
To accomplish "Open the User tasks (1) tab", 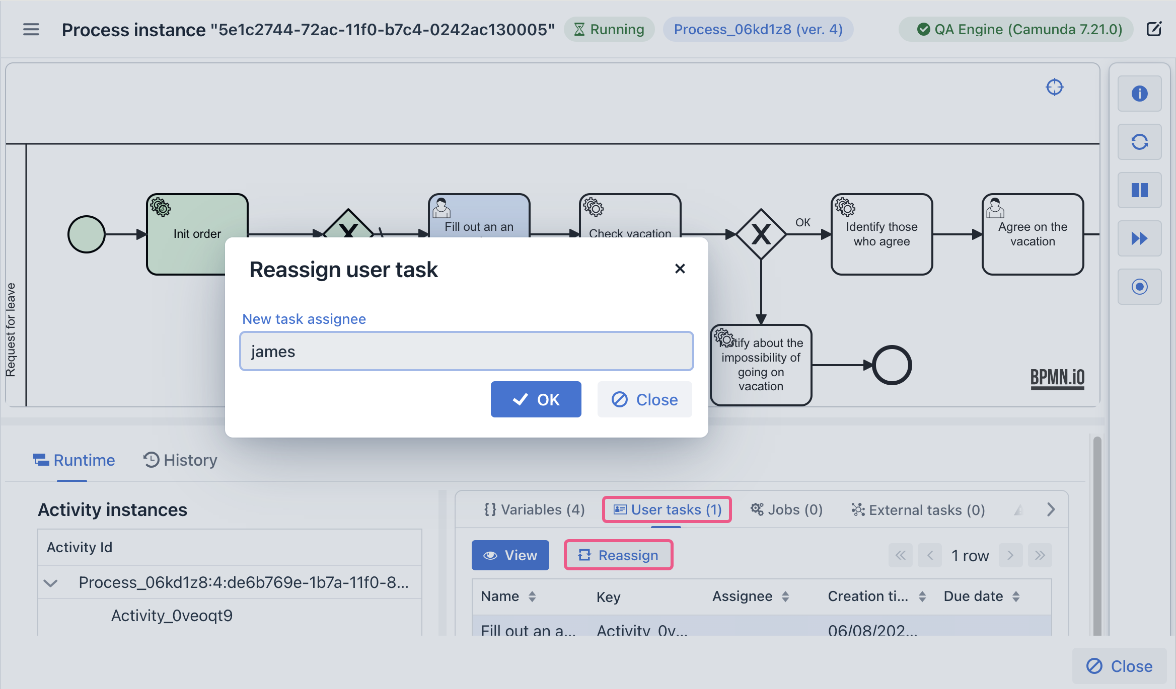I will 667,509.
